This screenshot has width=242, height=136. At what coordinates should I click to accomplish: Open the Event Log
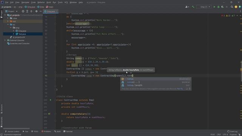(233, 131)
